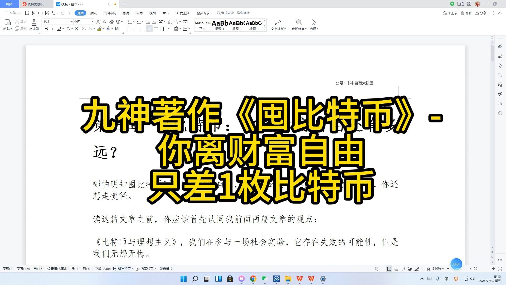Viewport: 506px width, 285px height.
Task: Increase paragraph indent
Action: tap(154, 22)
